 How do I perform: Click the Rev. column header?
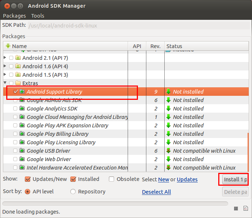(155, 46)
